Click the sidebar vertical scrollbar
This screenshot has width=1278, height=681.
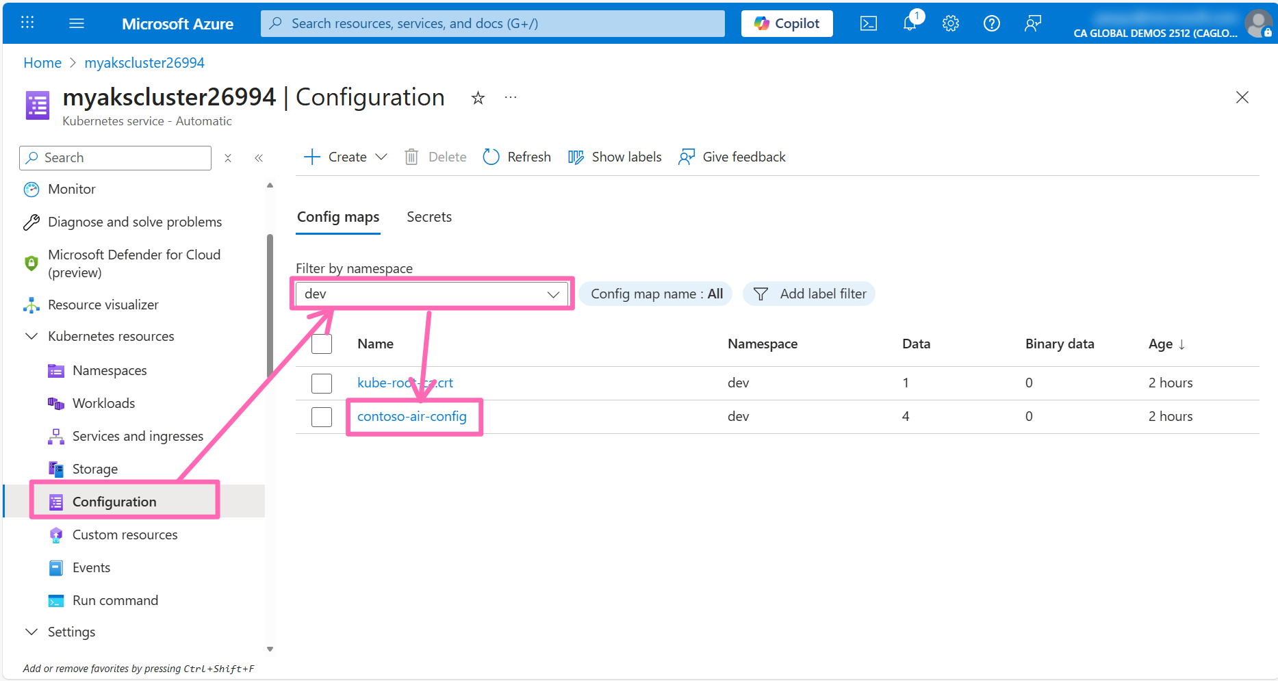point(270,308)
